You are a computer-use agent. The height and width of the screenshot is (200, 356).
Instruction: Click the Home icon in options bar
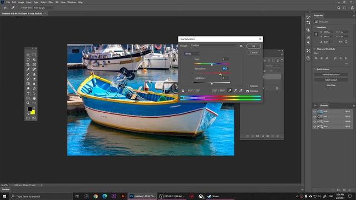pos(5,8)
